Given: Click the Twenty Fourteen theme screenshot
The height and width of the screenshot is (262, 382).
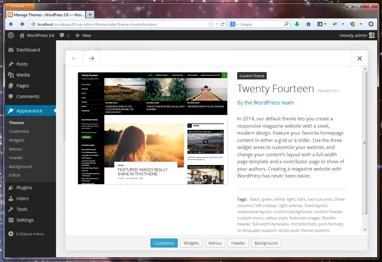Looking at the screenshot, I should pos(153,128).
